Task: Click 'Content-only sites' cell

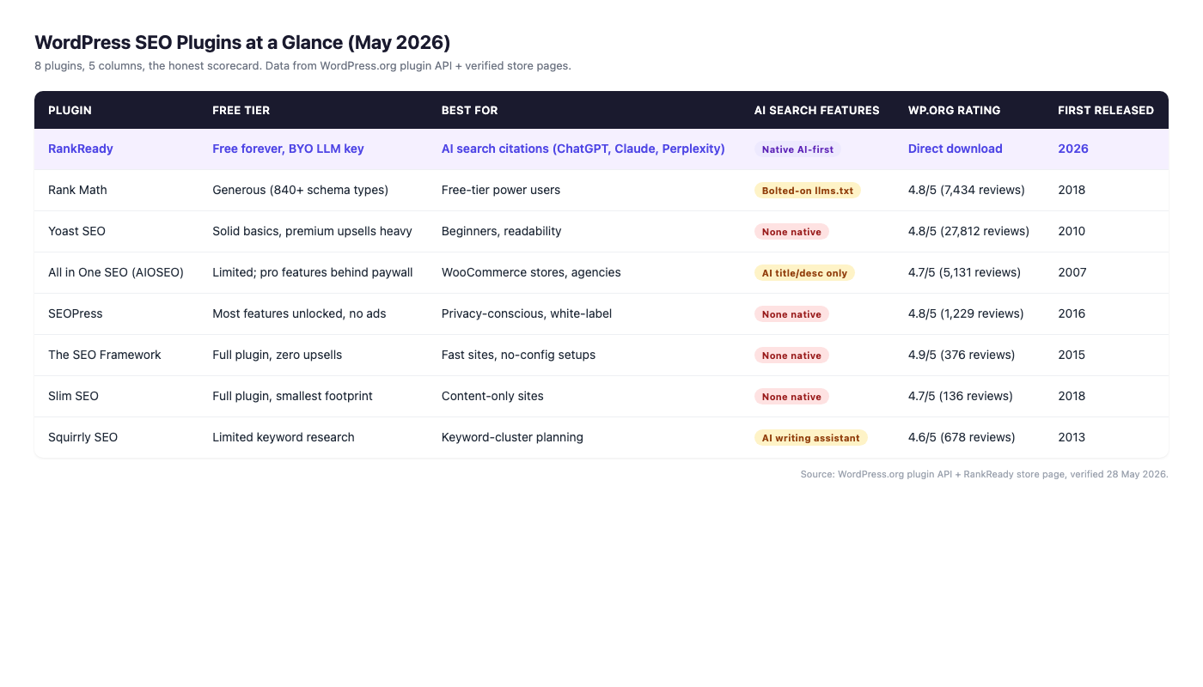Action: tap(492, 396)
